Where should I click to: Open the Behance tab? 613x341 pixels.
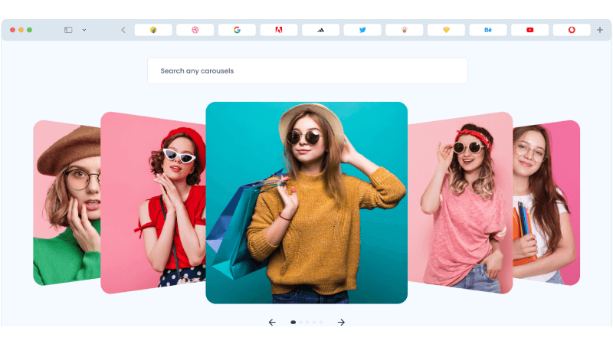(x=488, y=30)
